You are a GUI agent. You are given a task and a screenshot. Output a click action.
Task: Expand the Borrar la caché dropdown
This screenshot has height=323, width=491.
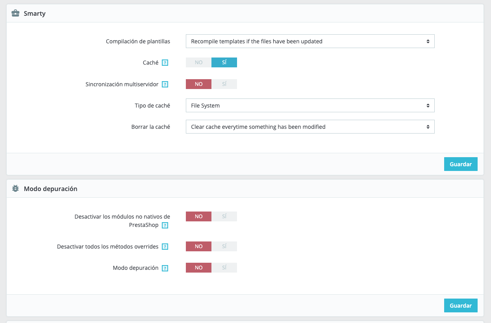pyautogui.click(x=310, y=127)
